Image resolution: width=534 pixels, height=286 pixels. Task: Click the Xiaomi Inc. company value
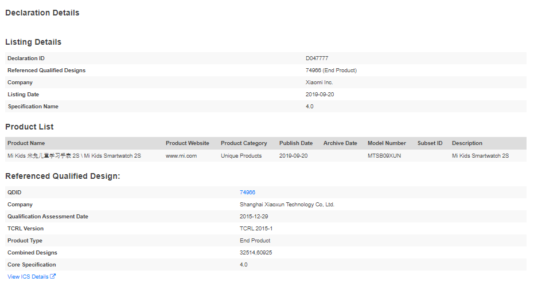[319, 83]
